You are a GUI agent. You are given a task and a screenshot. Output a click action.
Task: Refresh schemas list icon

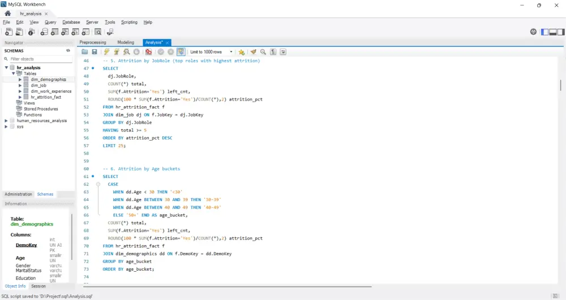(68, 51)
